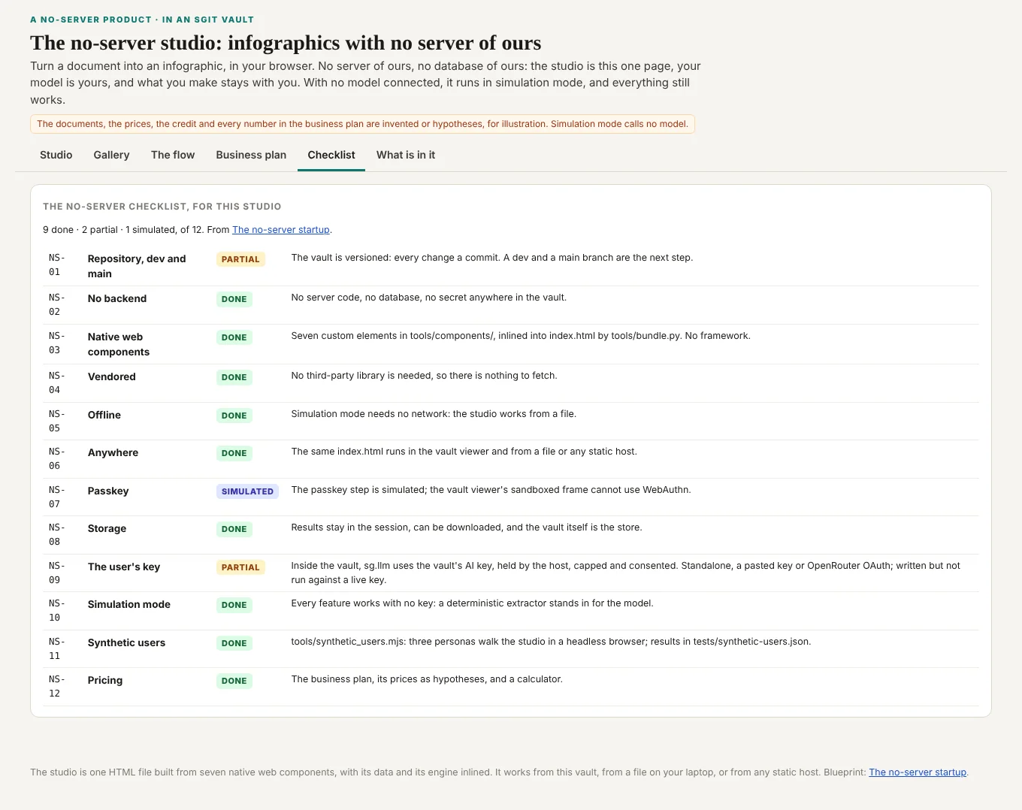1022x810 pixels.
Task: Open the What is in it tab
Action: (x=406, y=155)
